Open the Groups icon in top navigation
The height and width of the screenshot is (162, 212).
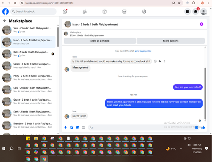tap(144, 11)
